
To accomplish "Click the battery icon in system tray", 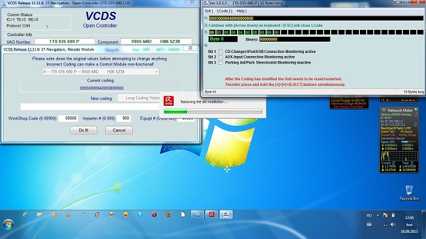I will (393, 215).
